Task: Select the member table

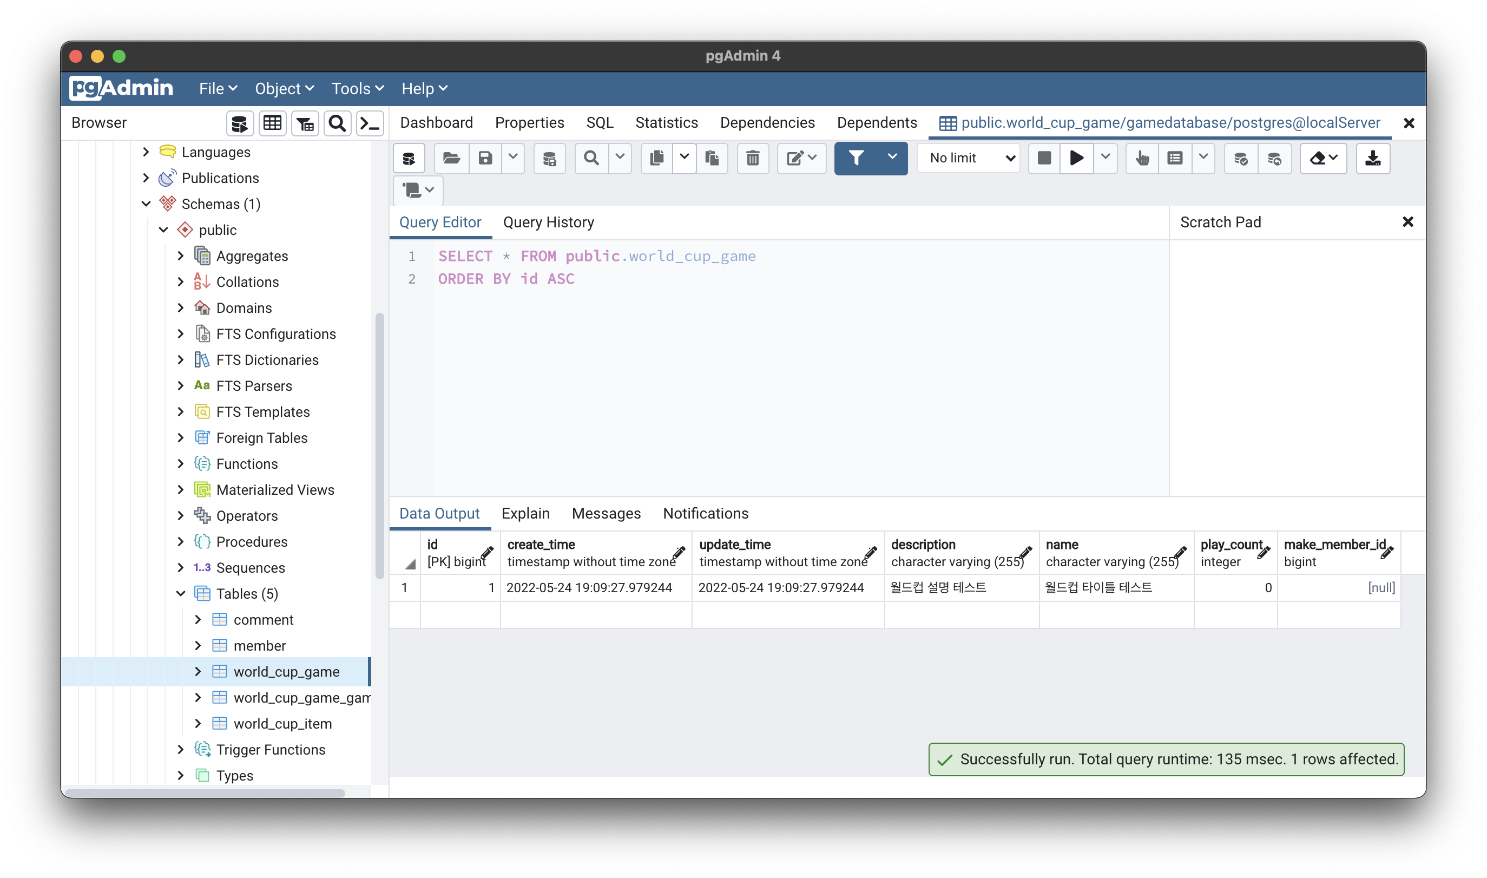Action: pos(260,645)
